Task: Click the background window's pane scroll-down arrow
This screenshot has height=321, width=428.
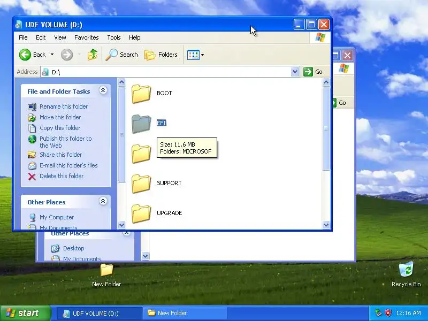Action: pos(145,256)
